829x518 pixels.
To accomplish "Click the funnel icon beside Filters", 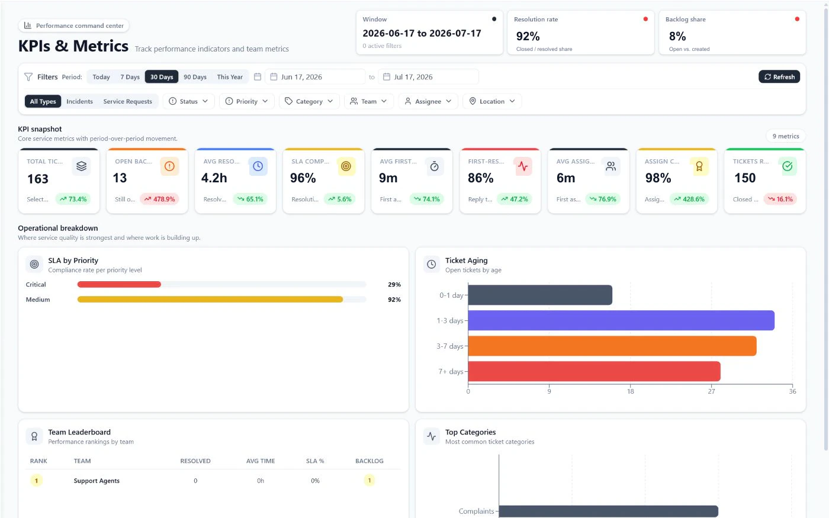I will [28, 77].
